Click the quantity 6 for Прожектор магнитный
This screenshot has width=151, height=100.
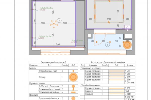(65, 92)
